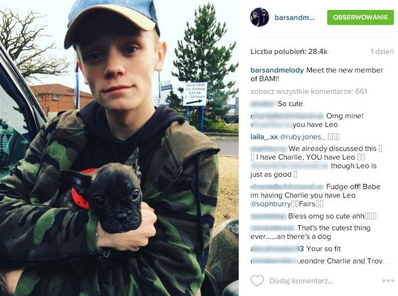Open the barsandmelody profile avatar
398x296 pixels.
pos(259,17)
